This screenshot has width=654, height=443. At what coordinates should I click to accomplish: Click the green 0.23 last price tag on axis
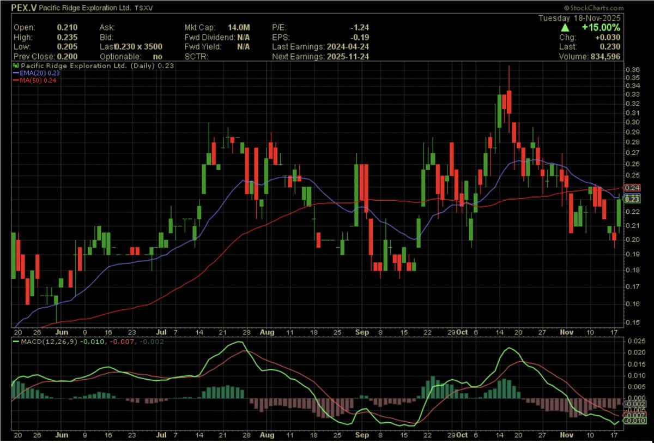[x=632, y=199]
